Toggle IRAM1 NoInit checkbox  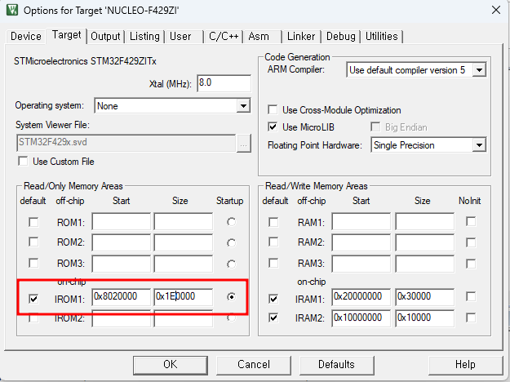471,296
